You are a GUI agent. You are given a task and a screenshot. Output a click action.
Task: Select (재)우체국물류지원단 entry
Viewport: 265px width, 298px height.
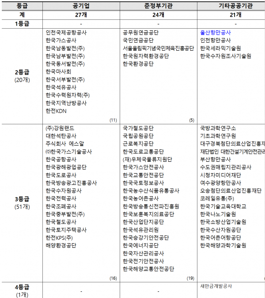(x=148, y=160)
